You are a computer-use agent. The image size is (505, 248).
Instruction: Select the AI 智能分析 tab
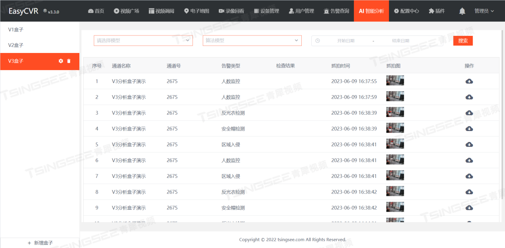pyautogui.click(x=371, y=11)
